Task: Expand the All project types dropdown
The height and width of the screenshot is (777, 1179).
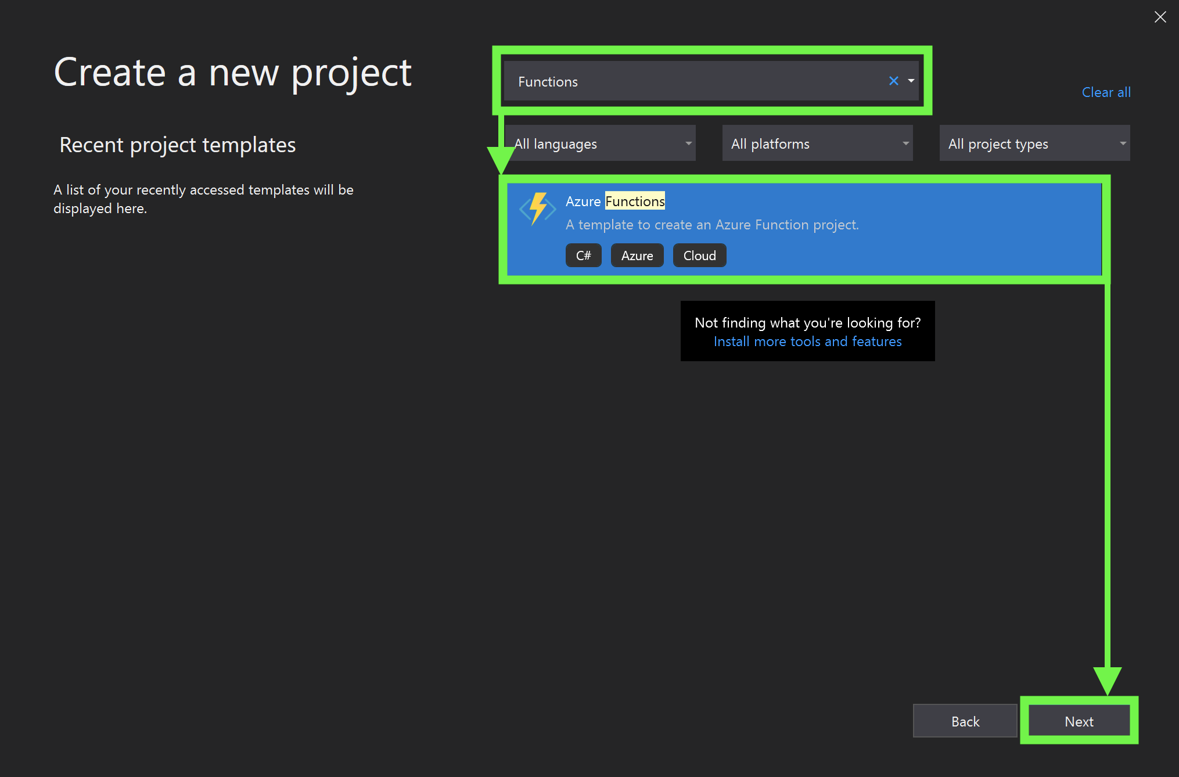Action: click(x=1034, y=143)
